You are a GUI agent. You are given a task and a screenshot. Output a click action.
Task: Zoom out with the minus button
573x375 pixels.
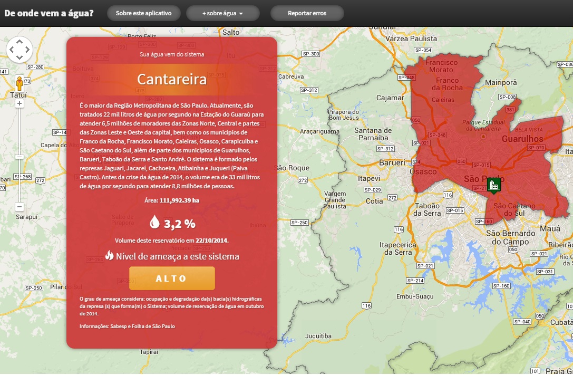tap(20, 207)
